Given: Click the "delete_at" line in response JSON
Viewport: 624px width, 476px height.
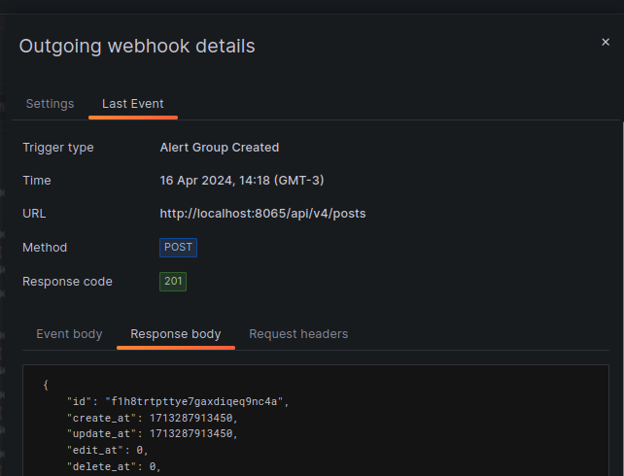Looking at the screenshot, I should [x=113, y=467].
